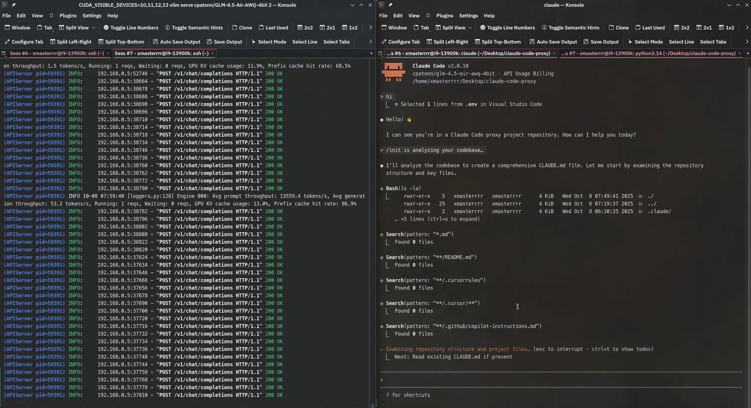Click Last Used in left Konsole toolbar
The width and height of the screenshot is (751, 408).
pos(273,28)
